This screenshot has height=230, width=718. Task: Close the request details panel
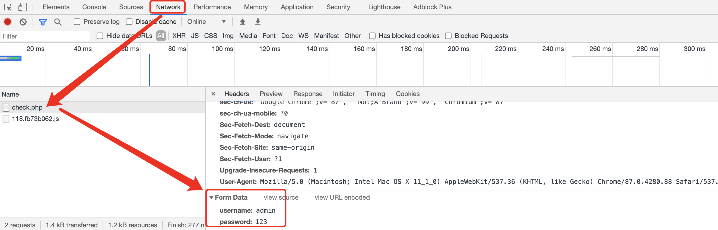213,94
